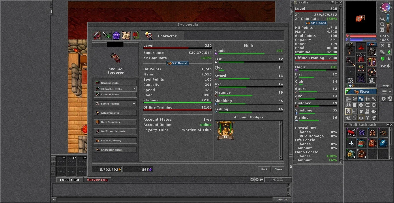Image resolution: width=394 pixels, height=203 pixels.
Task: Open the help question mark icon
Action: coord(367,118)
